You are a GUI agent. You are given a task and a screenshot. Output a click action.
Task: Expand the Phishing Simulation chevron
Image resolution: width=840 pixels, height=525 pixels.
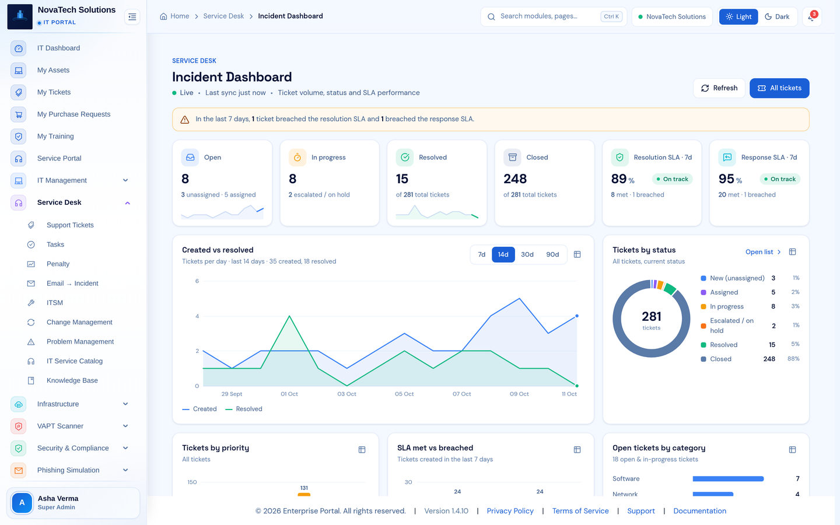(125, 470)
